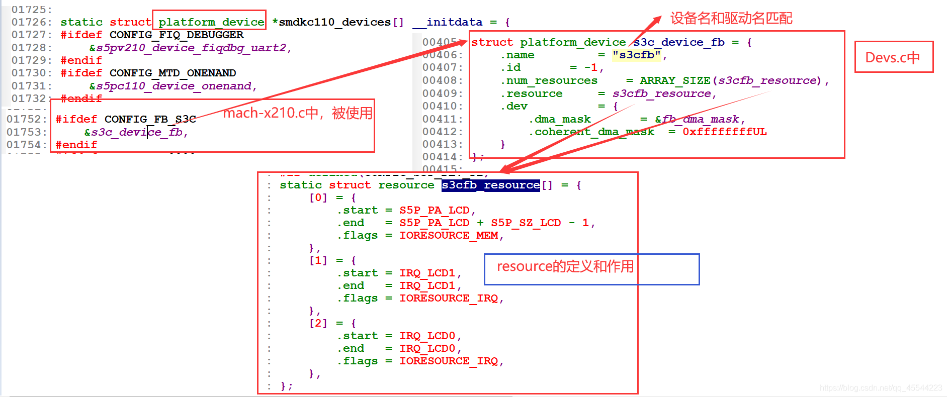Click .flags in the [0] entry
Image resolution: width=947 pixels, height=397 pixels.
tap(357, 235)
